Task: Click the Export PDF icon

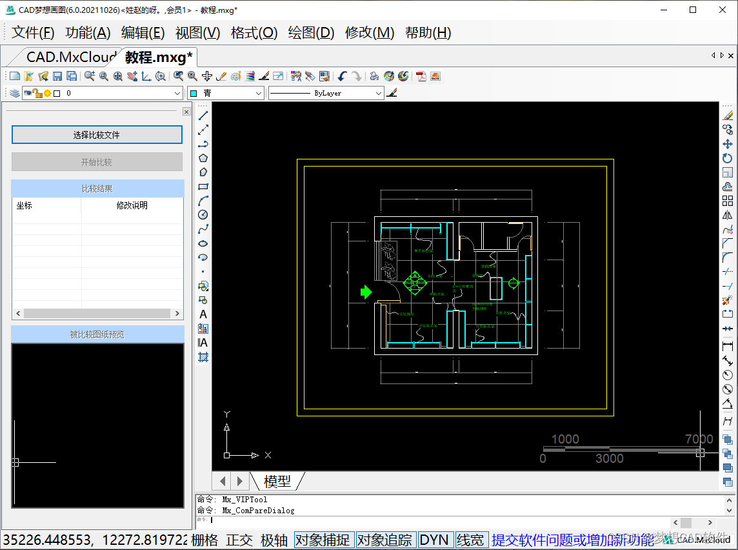Action: [x=421, y=76]
